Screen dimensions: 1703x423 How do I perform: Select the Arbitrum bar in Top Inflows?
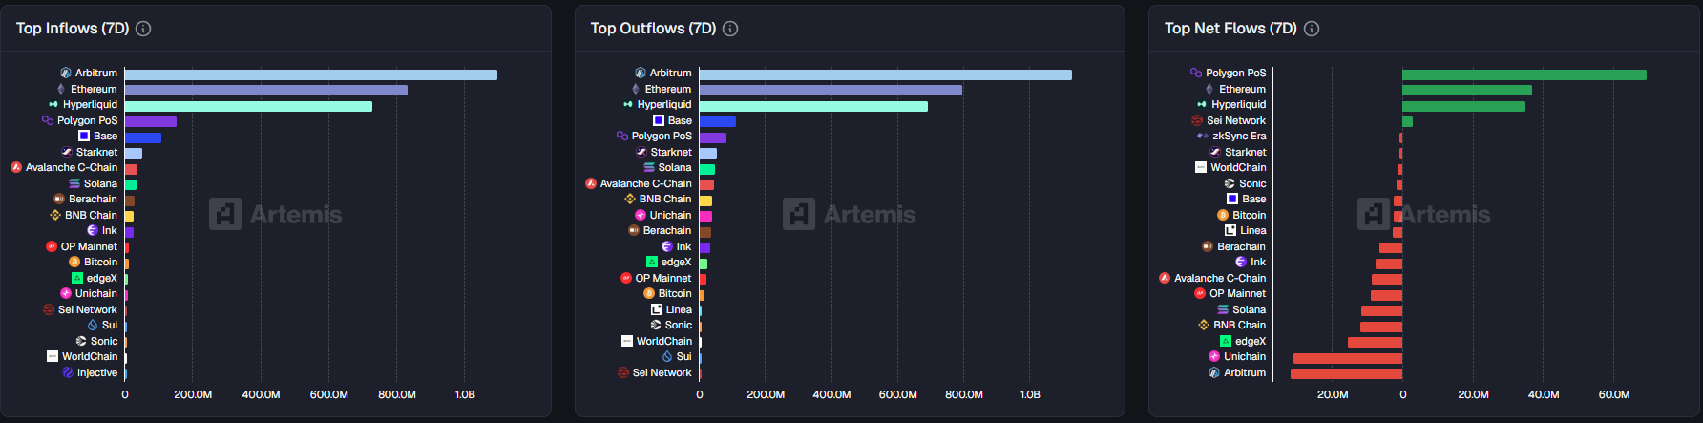tap(310, 74)
